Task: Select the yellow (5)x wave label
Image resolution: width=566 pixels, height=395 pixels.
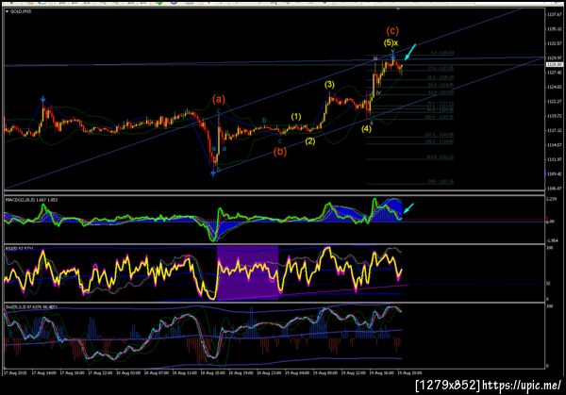Action: pyautogui.click(x=391, y=43)
